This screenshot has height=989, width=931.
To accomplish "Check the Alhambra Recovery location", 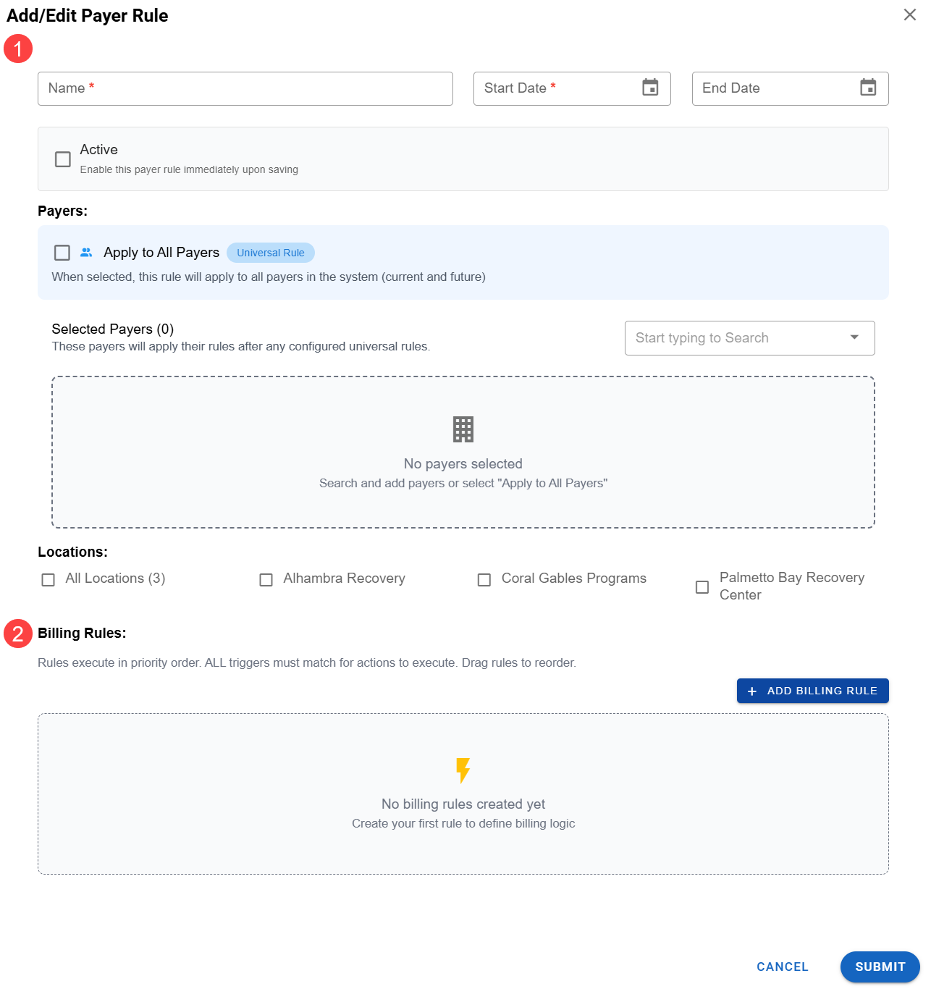I will 266,580.
